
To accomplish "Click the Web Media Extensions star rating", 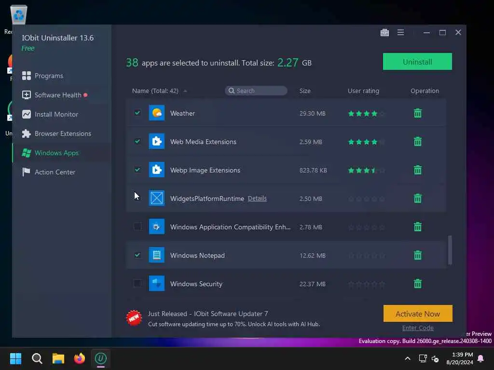I will (x=366, y=142).
